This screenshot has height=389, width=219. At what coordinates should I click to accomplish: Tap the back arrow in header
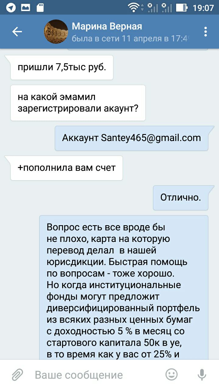pyautogui.click(x=17, y=32)
